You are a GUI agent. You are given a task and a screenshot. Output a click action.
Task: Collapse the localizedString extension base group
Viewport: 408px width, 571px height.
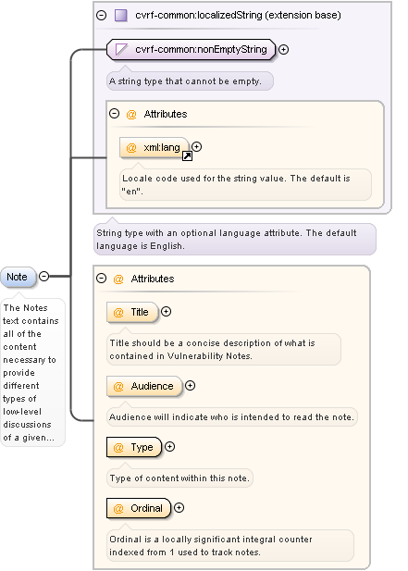tap(101, 16)
